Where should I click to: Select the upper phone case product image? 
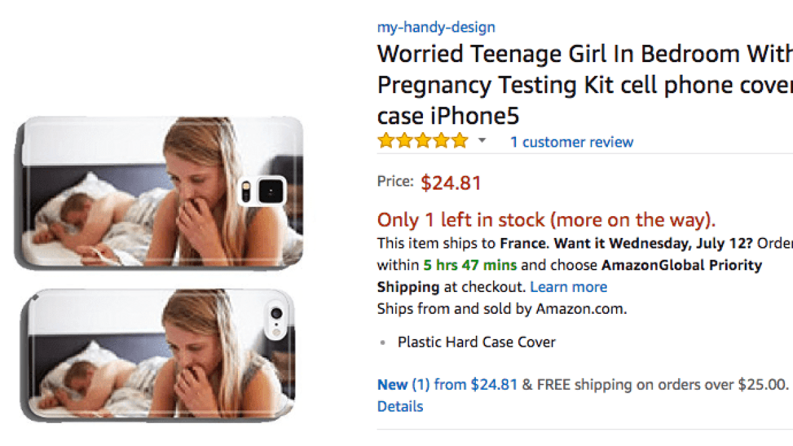coord(159,192)
